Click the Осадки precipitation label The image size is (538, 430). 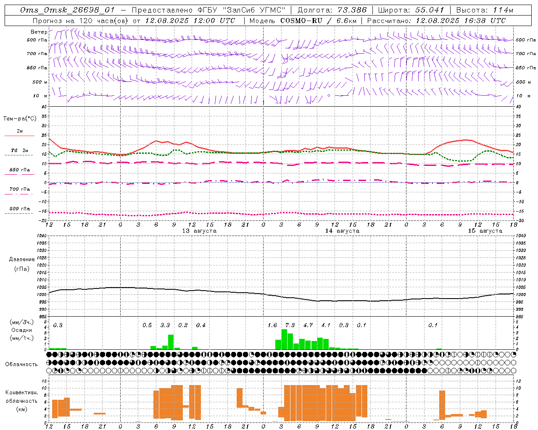[21, 330]
